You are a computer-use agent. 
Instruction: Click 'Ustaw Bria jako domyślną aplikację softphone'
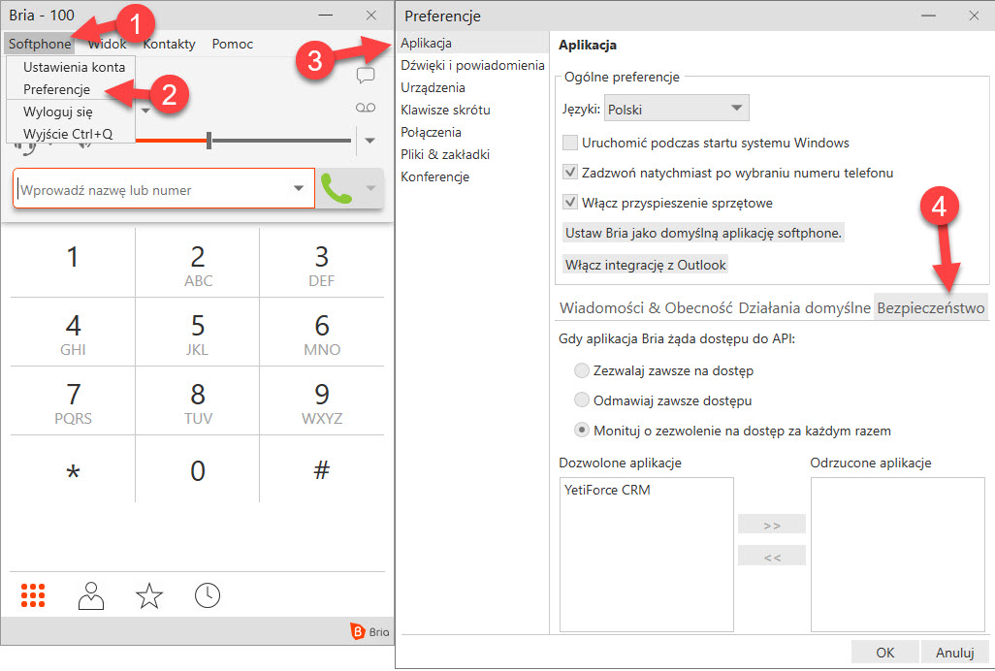[x=703, y=233]
